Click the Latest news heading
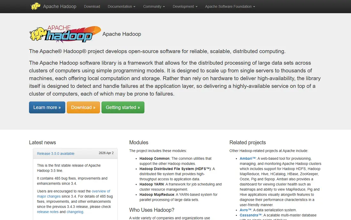This screenshot has height=220, width=351. click(x=42, y=143)
